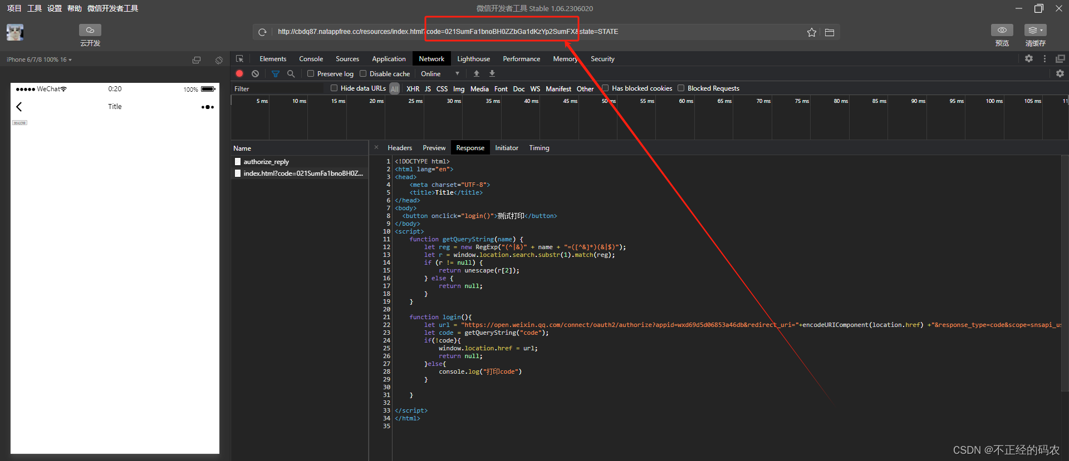Toggle the simulator window pop-out icon
This screenshot has height=461, width=1069.
197,60
